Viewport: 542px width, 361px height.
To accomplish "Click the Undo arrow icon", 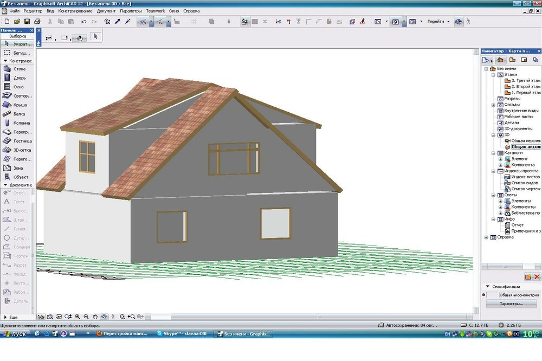I will coord(83,22).
